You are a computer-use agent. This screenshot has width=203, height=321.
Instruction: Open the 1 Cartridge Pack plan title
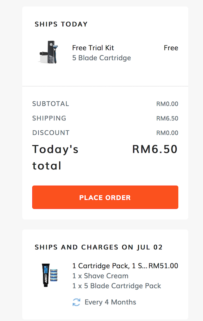point(110,266)
